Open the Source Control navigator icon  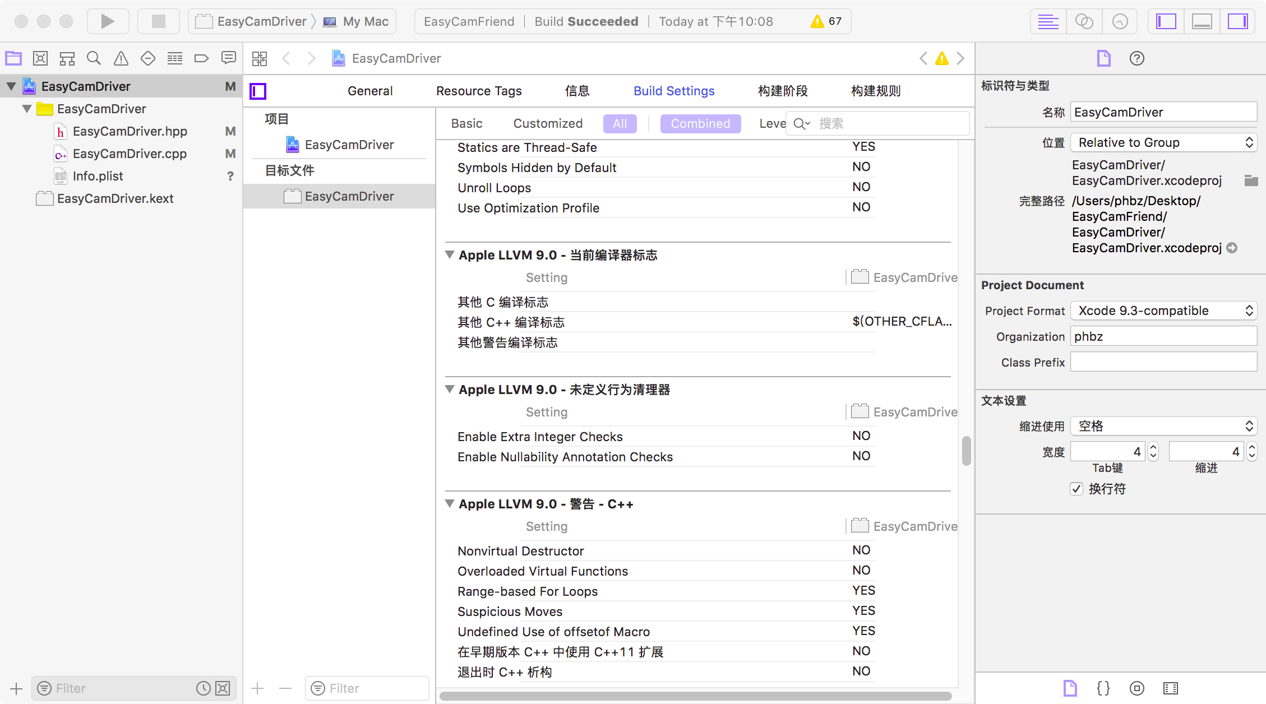pos(40,58)
